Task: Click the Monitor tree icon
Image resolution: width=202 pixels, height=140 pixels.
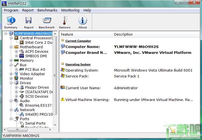Action: [16, 78]
